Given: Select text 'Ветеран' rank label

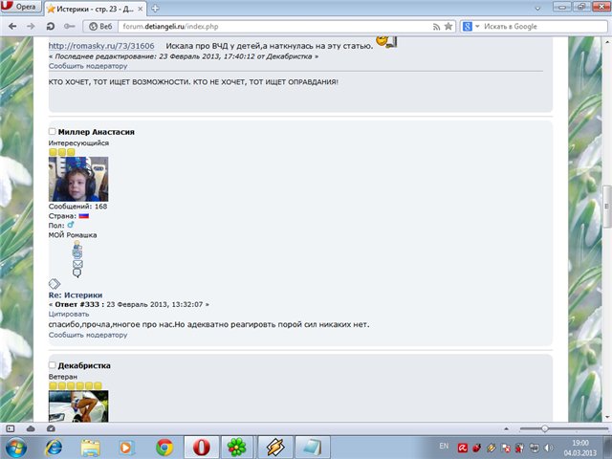Looking at the screenshot, I should click(x=63, y=377).
